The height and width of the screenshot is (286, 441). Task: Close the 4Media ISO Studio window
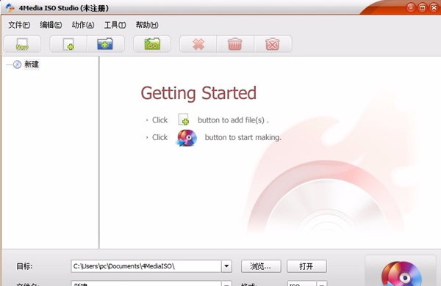coord(434,7)
